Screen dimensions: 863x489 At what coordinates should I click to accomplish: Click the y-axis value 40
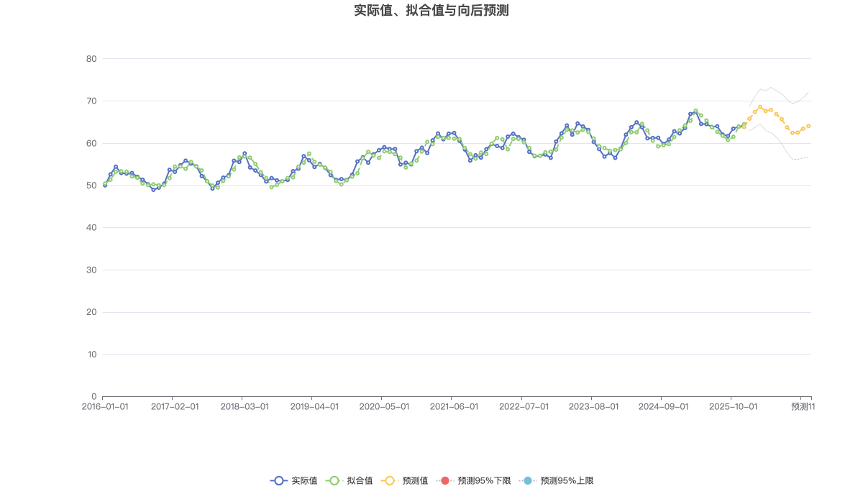coord(91,228)
